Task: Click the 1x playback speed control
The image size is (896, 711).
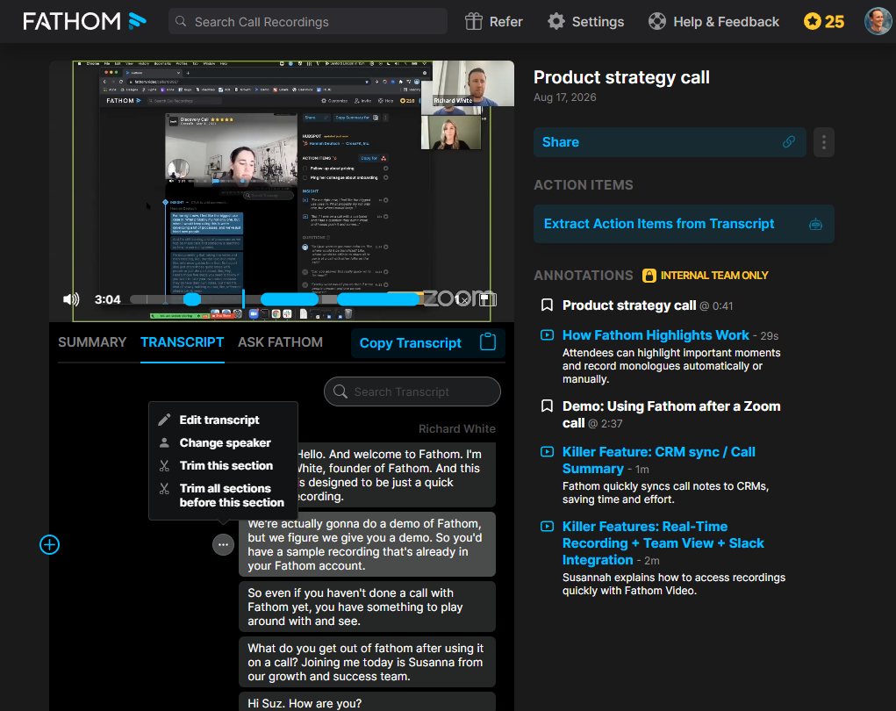Action: click(461, 299)
